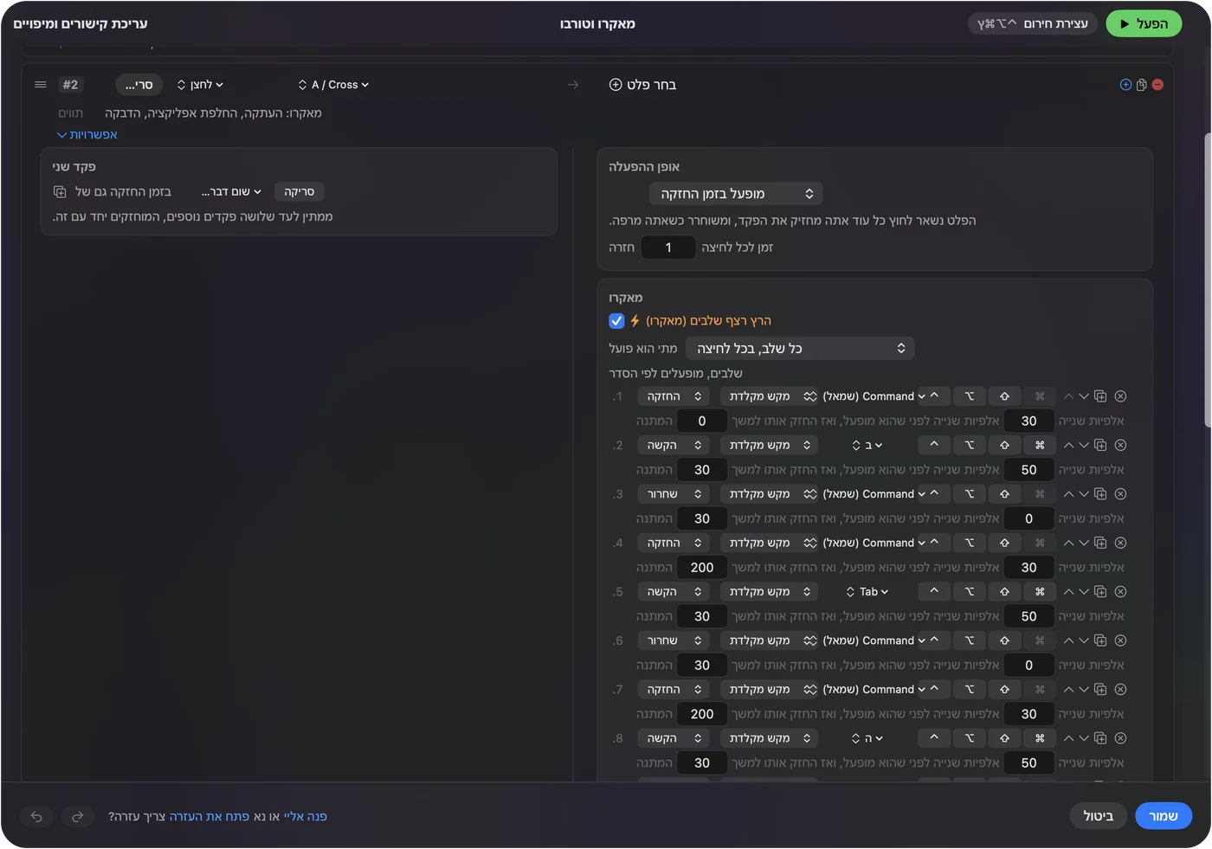Viewport: 1212px width, 849px height.
Task: Add a new mapping with the blue plus icon
Action: click(x=1125, y=85)
